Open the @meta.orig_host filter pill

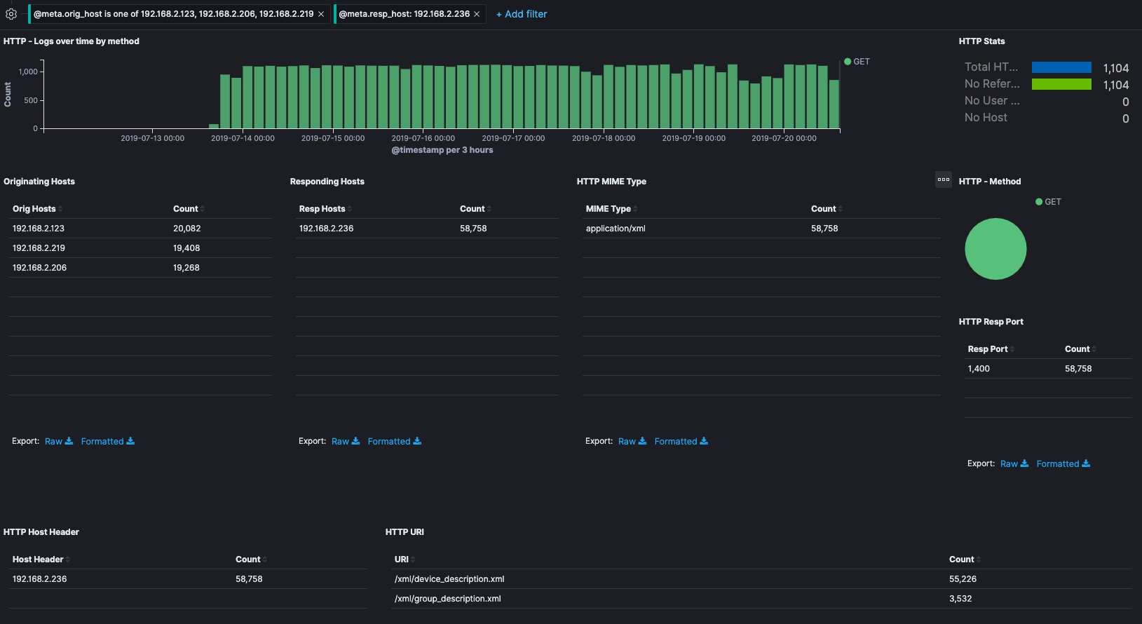pyautogui.click(x=173, y=14)
